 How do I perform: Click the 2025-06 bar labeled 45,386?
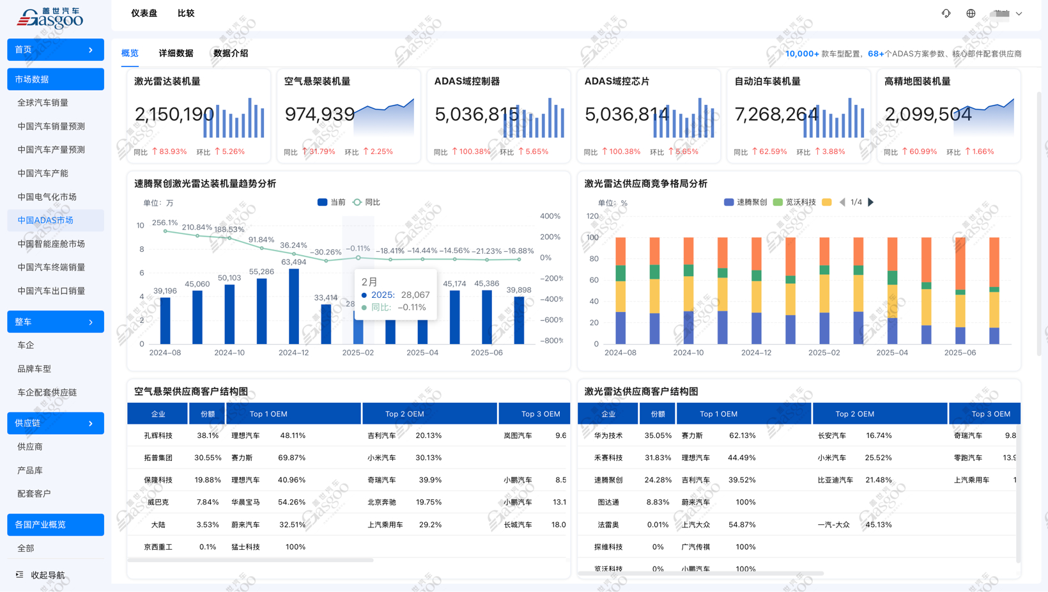point(487,317)
